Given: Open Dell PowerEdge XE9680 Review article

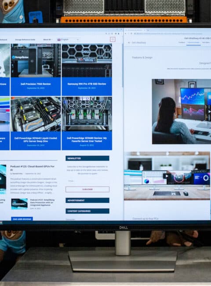Looking at the screenshot, I should 87,139.
